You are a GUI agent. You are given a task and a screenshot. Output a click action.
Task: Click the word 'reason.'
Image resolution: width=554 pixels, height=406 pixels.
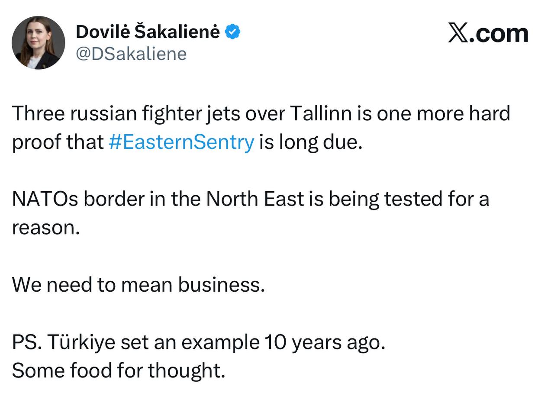point(46,228)
